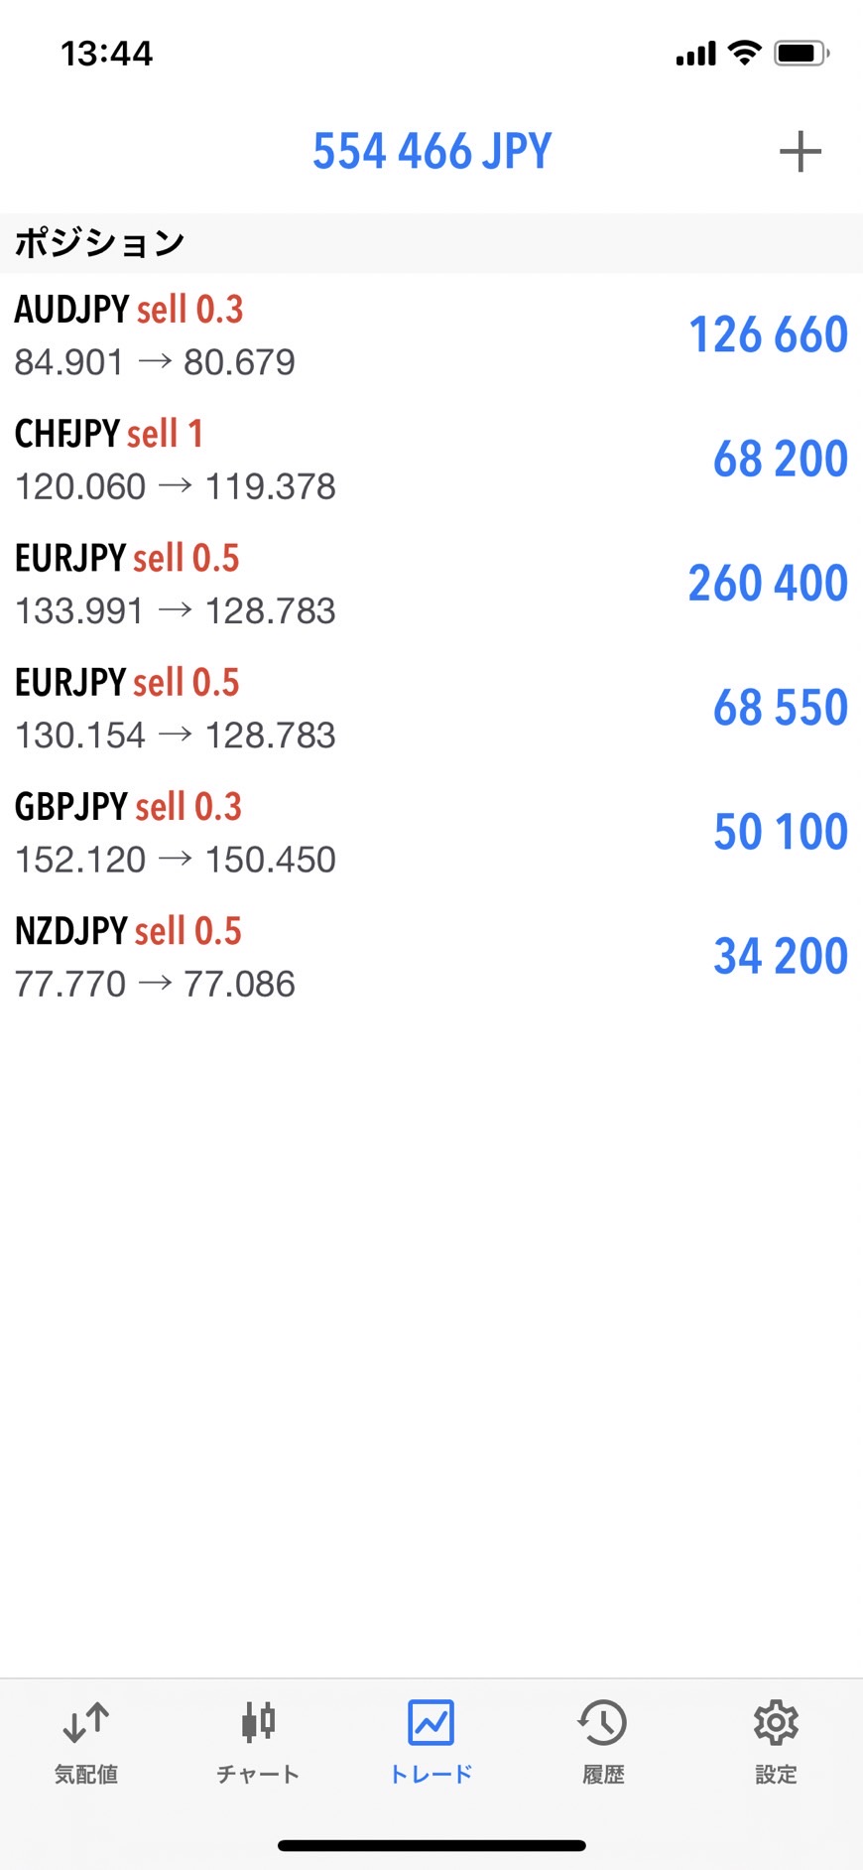Screen dimensions: 863x1870
Task: Tap the plus icon for new order
Action: tap(800, 152)
